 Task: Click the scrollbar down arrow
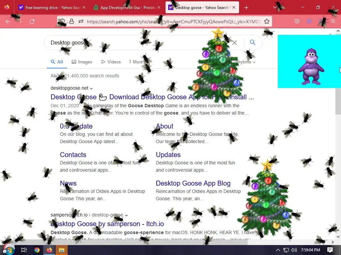[338, 237]
